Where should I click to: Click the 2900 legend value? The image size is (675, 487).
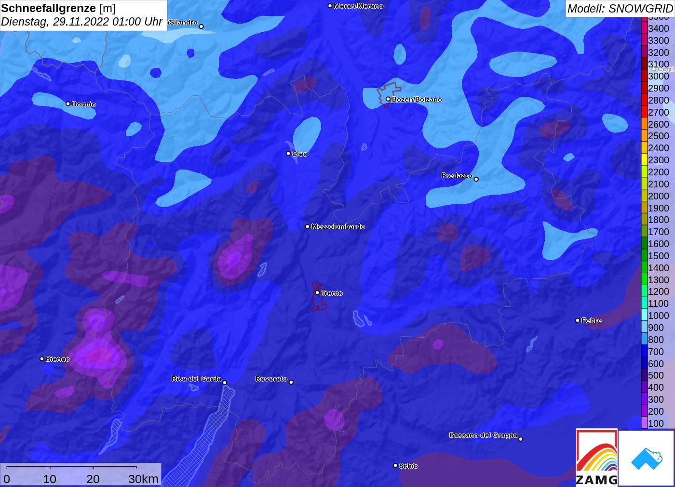pos(659,88)
